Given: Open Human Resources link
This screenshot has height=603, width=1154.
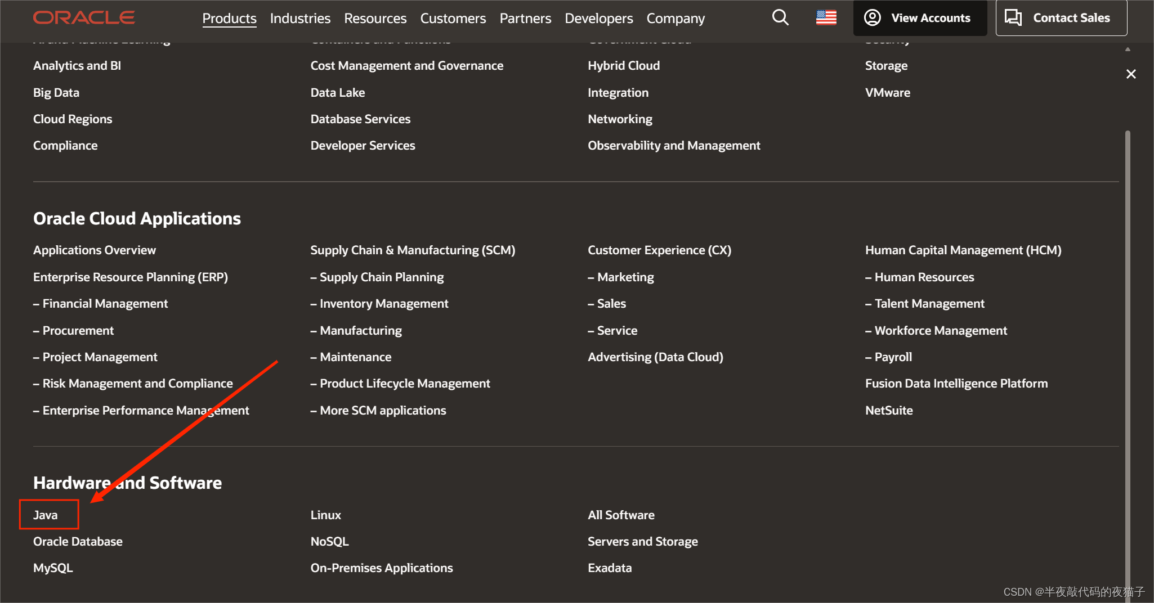Looking at the screenshot, I should (920, 277).
